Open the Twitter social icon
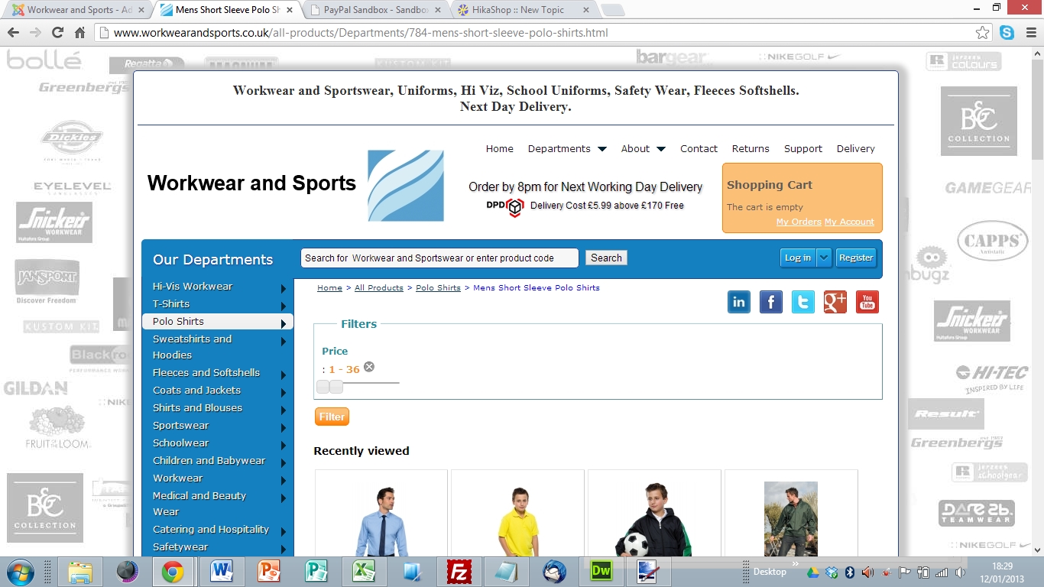Viewport: 1044px width, 587px height. (803, 302)
